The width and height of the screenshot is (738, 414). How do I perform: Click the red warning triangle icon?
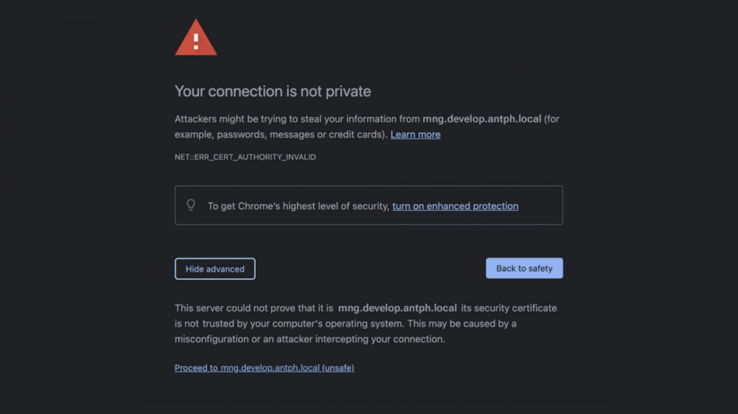click(x=196, y=40)
